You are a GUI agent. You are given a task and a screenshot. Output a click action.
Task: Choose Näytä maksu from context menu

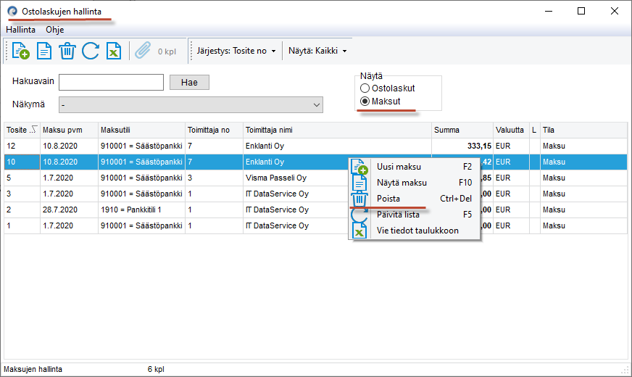pos(415,183)
